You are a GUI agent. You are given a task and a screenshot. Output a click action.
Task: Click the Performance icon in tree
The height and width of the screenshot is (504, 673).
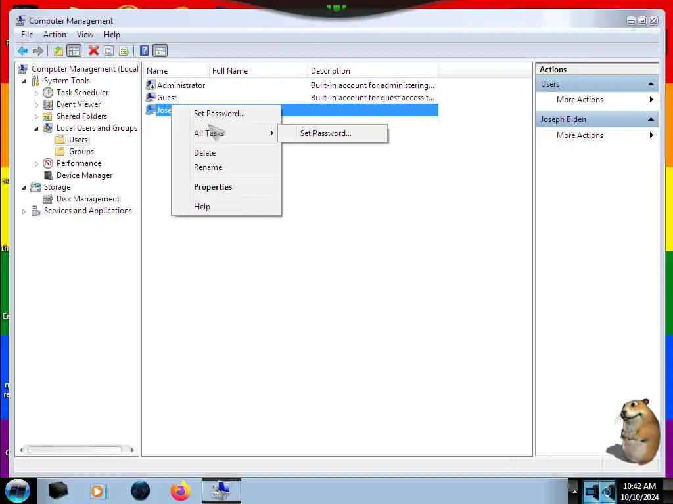[48, 163]
